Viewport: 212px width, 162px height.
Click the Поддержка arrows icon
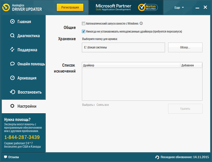(12, 49)
